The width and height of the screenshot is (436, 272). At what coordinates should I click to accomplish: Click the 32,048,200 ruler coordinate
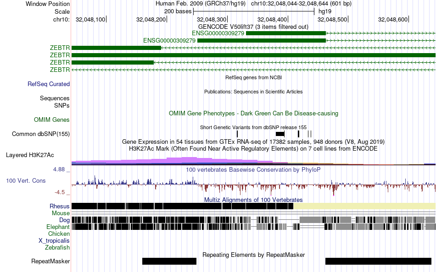point(151,19)
